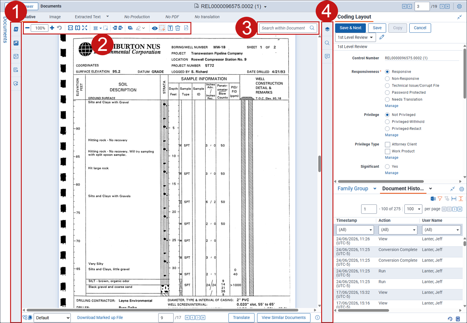The width and height of the screenshot is (467, 323).
Task: Open dropdown next to document title REL0000096575.0002
Action: (x=265, y=7)
